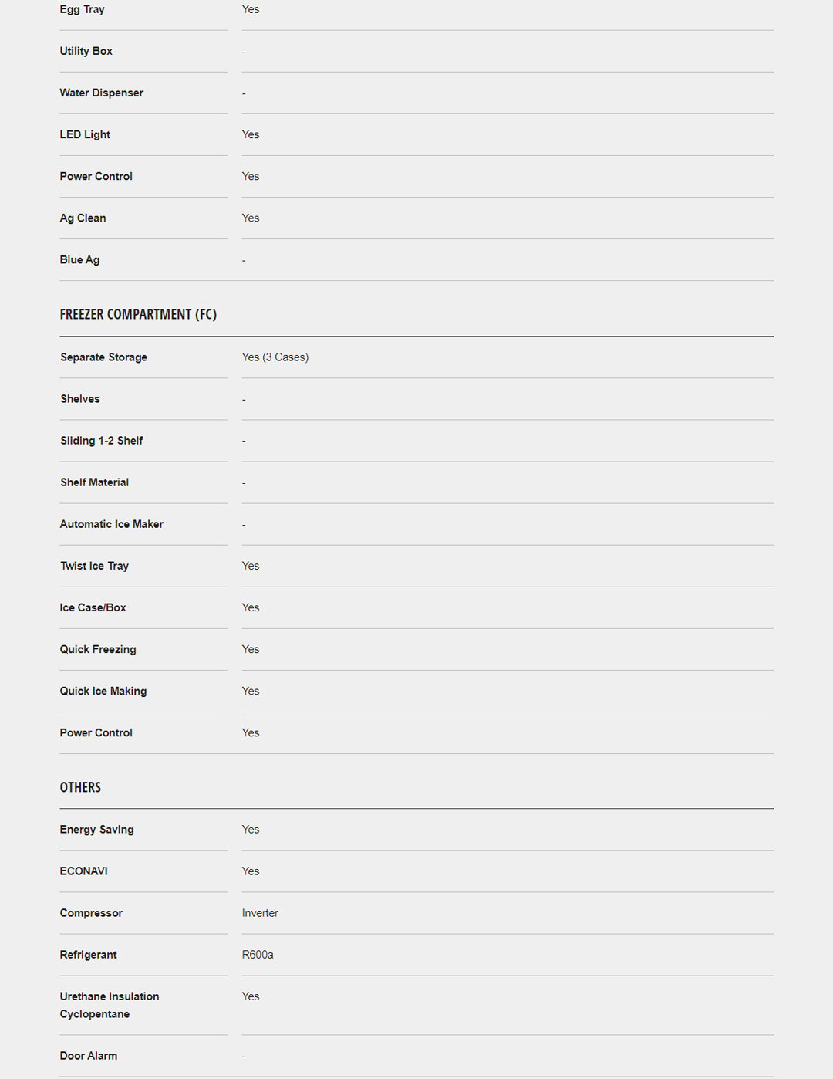This screenshot has height=1079, width=833.
Task: Click the Separate Storage label
Action: click(x=103, y=357)
